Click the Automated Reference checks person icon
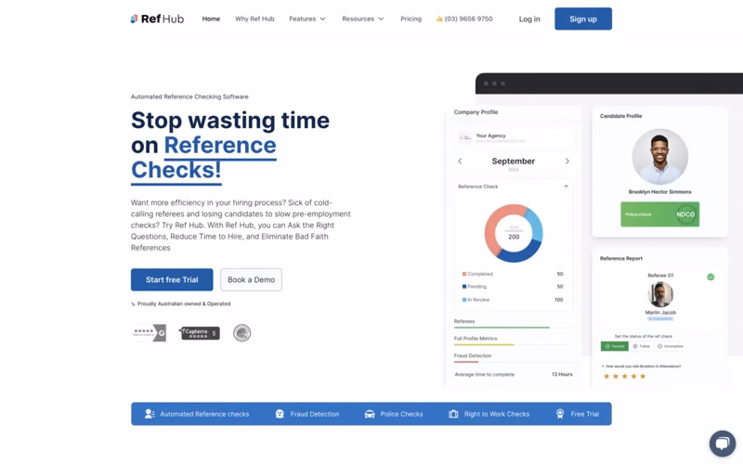Image resolution: width=743 pixels, height=464 pixels. pos(150,414)
